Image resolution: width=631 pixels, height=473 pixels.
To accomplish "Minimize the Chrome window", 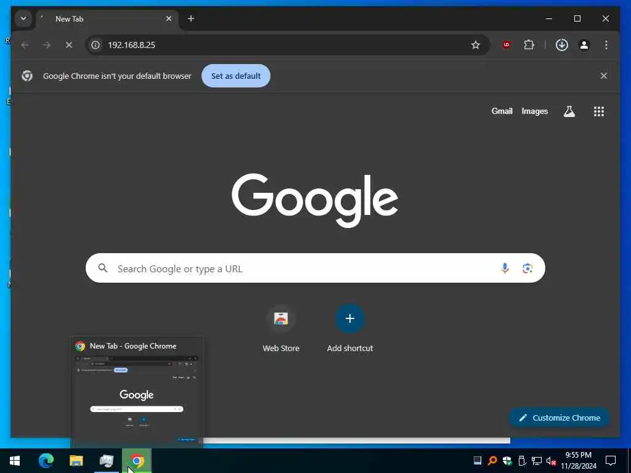I will (x=548, y=18).
